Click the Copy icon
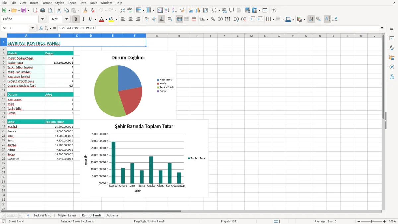Image resolution: width=398 pixels, height=224 pixels. point(66,10)
